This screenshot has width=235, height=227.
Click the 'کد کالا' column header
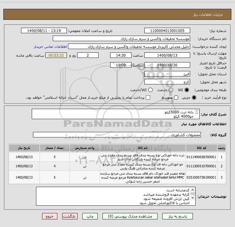point(201,148)
